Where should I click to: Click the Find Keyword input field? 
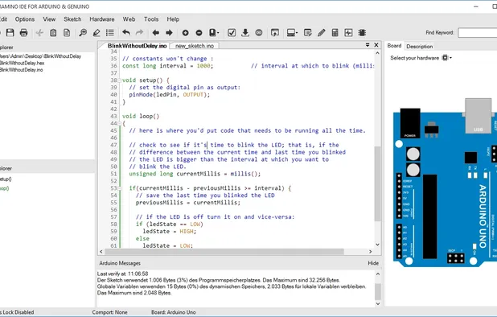tap(478, 33)
